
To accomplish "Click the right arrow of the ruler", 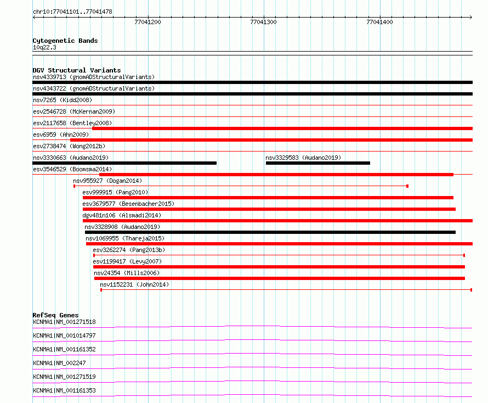I will point(471,17).
